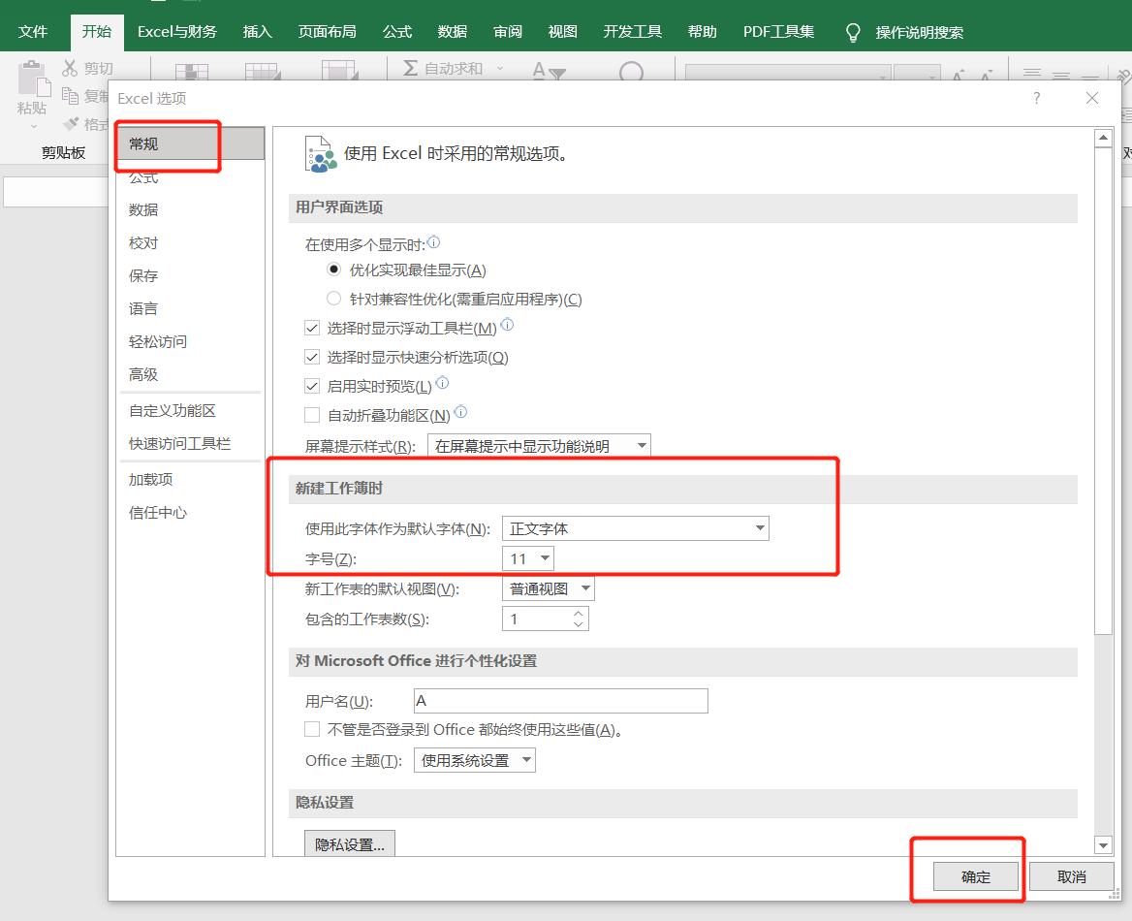Click the dialog help question mark icon
The image size is (1132, 921).
coord(1035,98)
